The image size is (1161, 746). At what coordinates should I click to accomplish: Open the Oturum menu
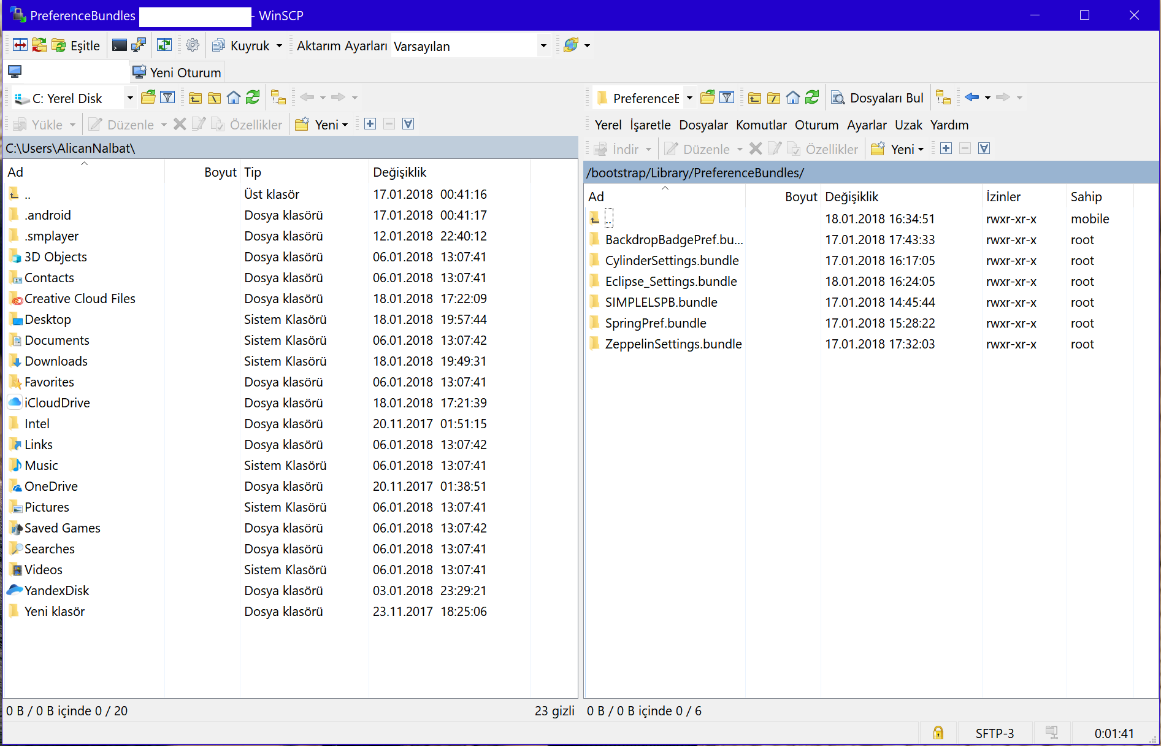coord(816,125)
